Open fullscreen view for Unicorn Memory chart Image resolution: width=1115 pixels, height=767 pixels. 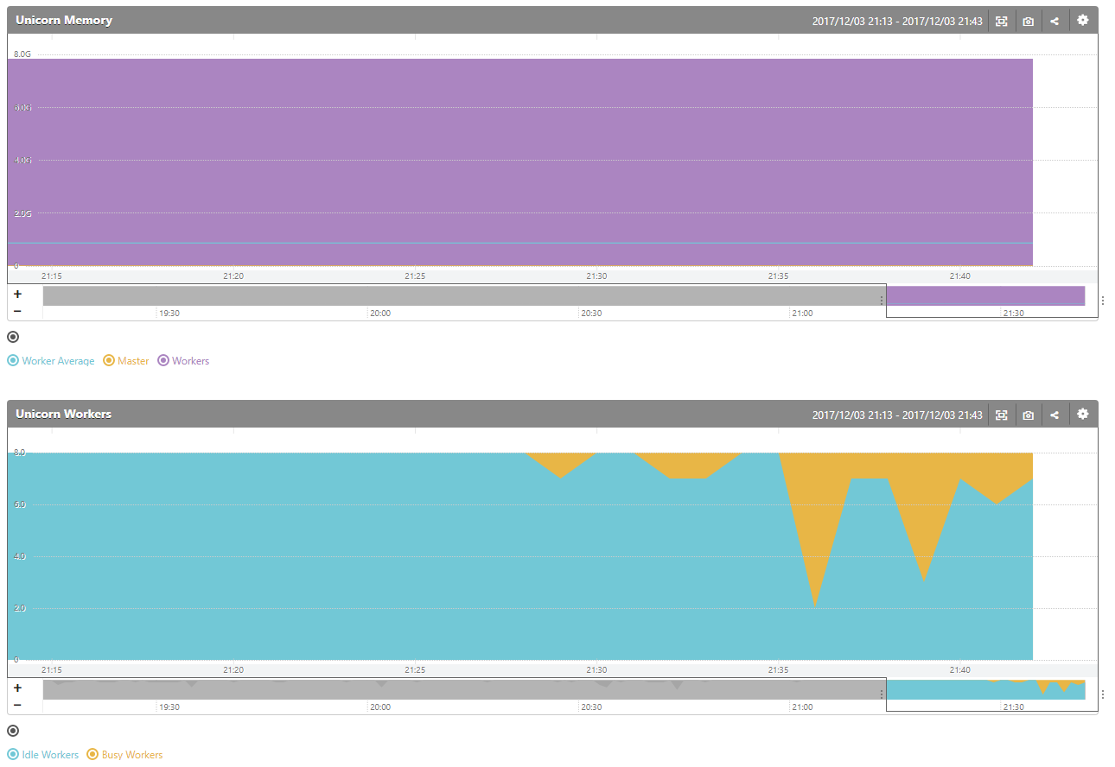[x=1001, y=21]
